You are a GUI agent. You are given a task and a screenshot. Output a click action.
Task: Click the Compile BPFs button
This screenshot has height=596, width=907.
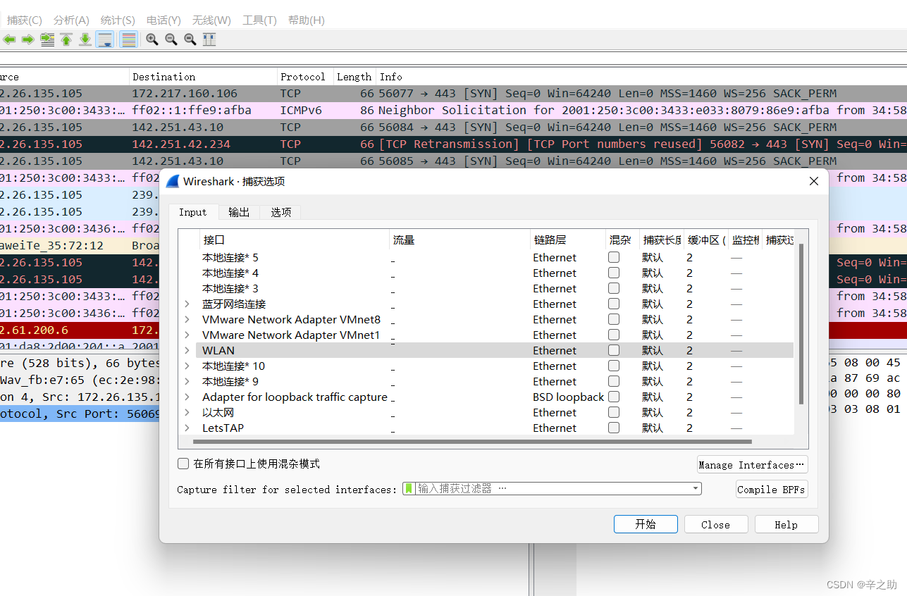coord(772,490)
